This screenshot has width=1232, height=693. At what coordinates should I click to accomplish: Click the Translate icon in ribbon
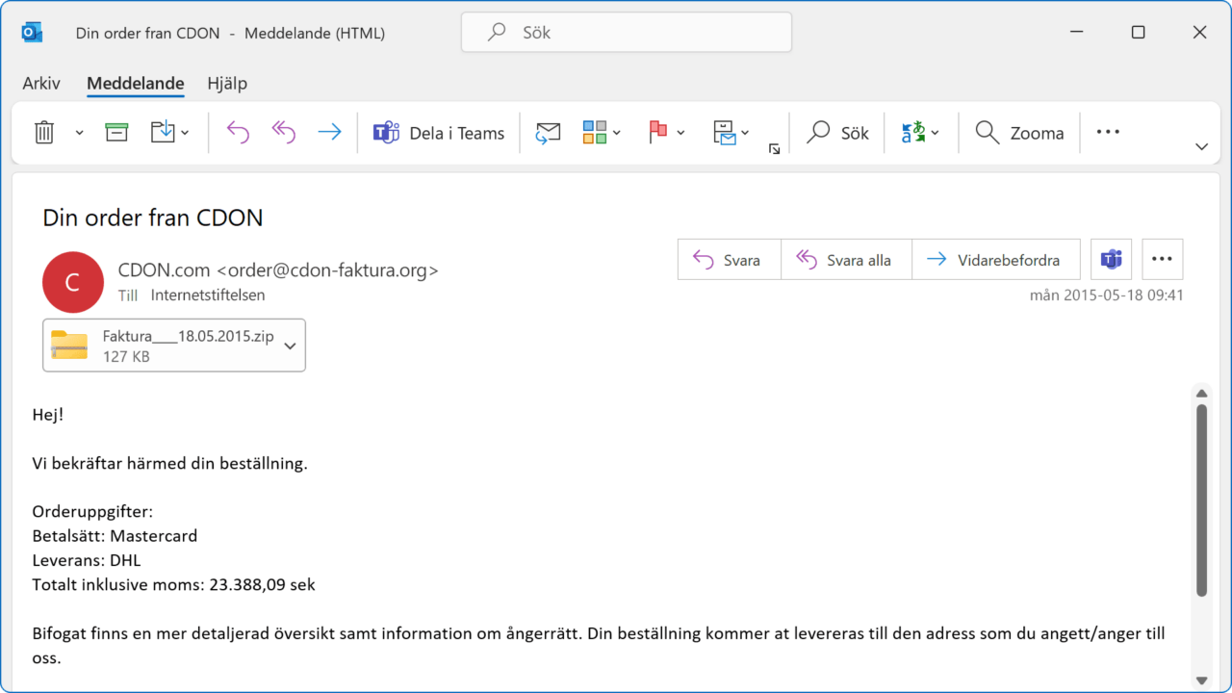click(x=912, y=133)
